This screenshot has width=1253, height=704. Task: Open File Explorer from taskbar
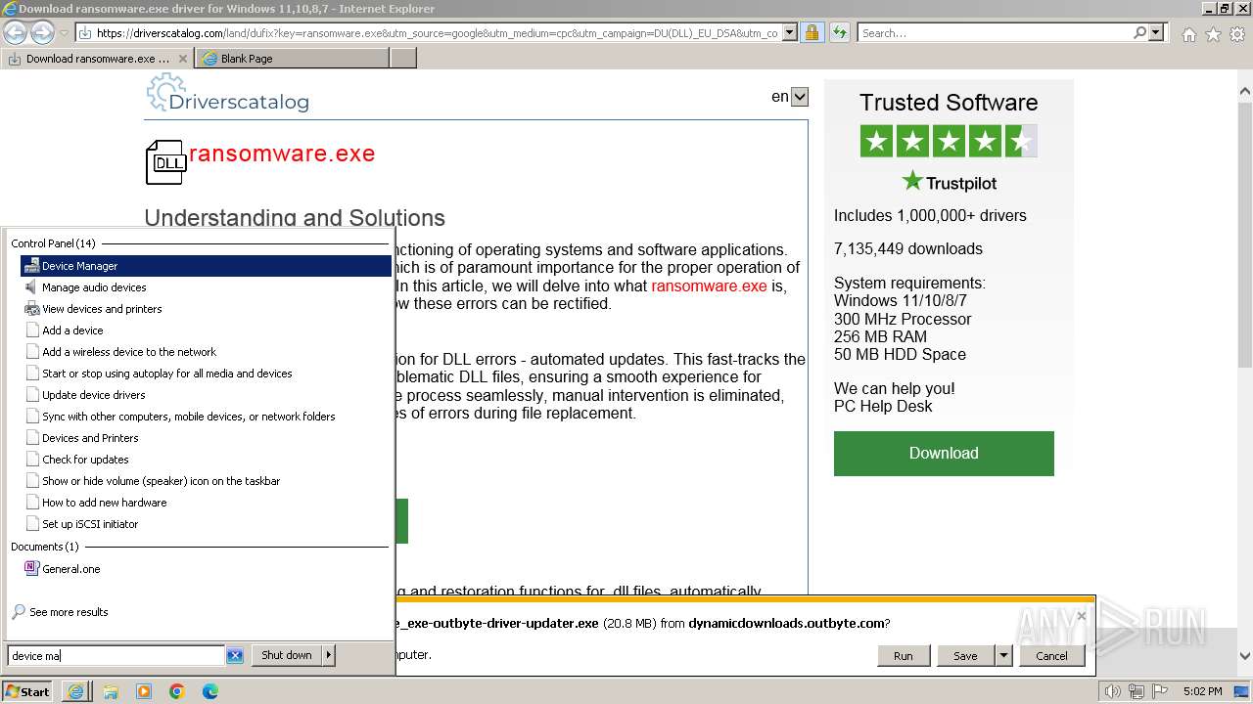pos(111,691)
